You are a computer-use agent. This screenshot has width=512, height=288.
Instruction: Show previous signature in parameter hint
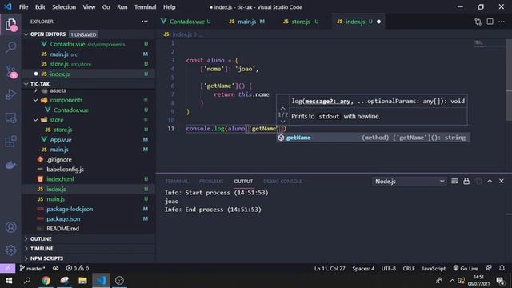[x=282, y=108]
